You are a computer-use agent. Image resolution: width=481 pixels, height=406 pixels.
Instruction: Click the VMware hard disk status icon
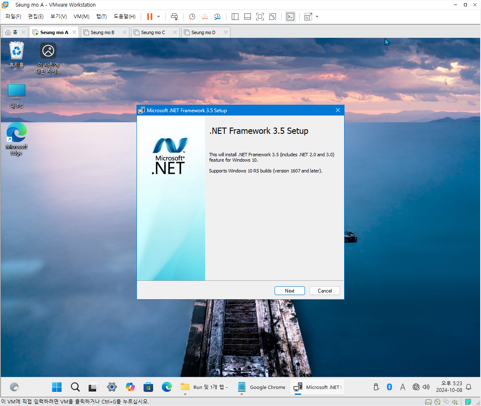click(x=428, y=402)
